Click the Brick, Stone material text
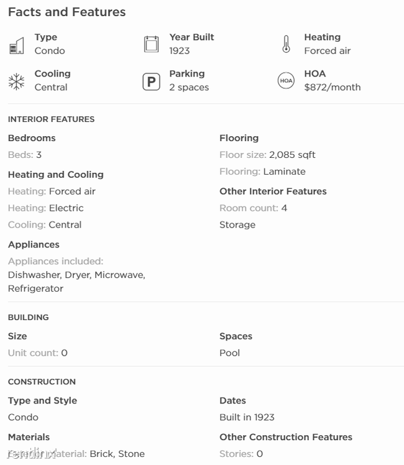Viewport: 404px width, 465px height. [117, 454]
